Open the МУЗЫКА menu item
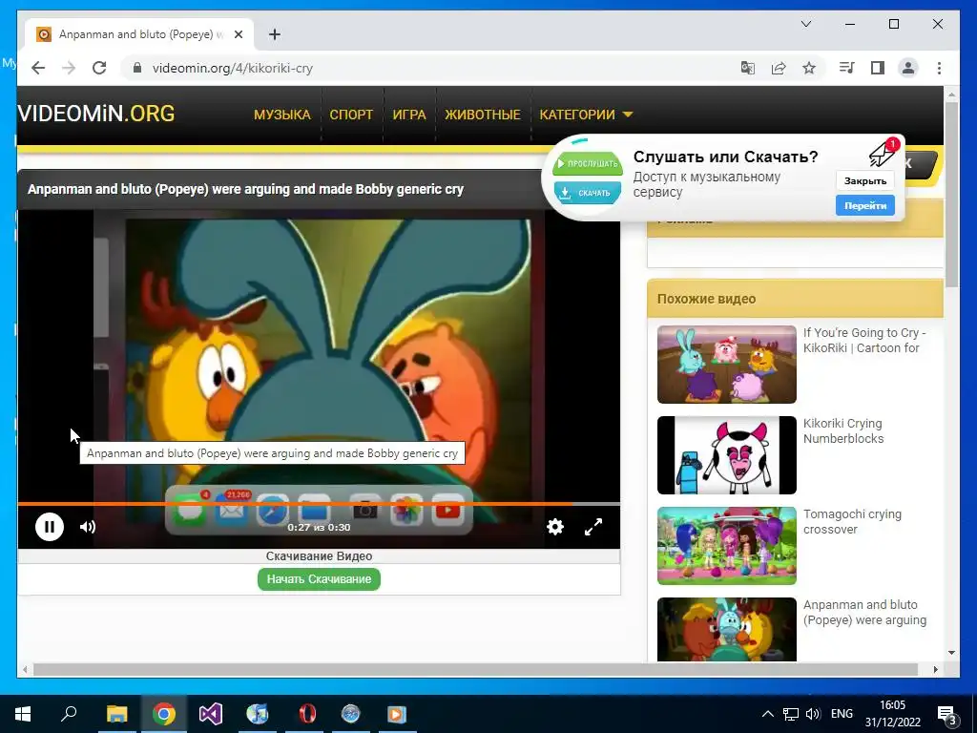977x733 pixels. point(282,115)
